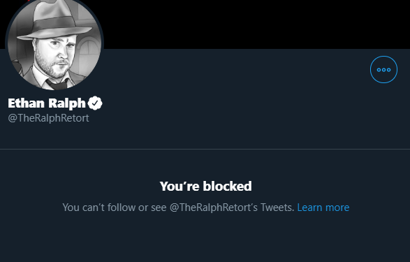This screenshot has height=262, width=410.
Task: Click the word more in Learn more
Action: (337, 208)
